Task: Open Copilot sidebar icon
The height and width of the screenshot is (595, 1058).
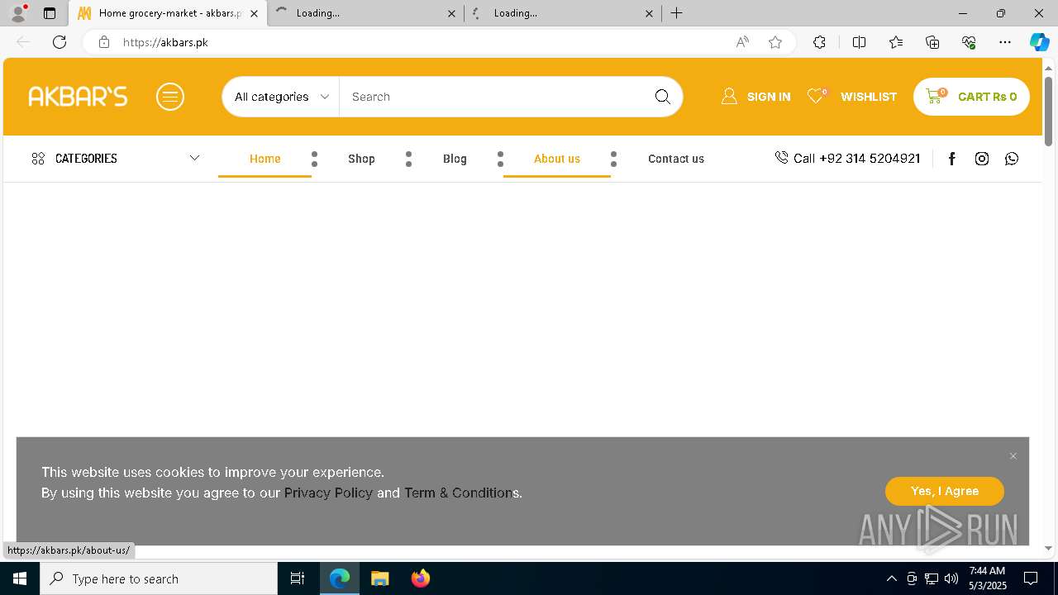Action: point(1039,42)
